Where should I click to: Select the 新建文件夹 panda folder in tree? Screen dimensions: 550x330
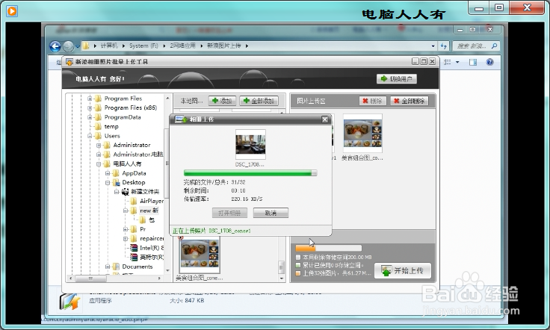pos(144,192)
